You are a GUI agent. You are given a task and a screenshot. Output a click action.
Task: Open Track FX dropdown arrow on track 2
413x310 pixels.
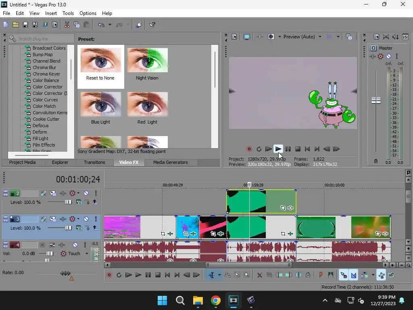point(78,193)
